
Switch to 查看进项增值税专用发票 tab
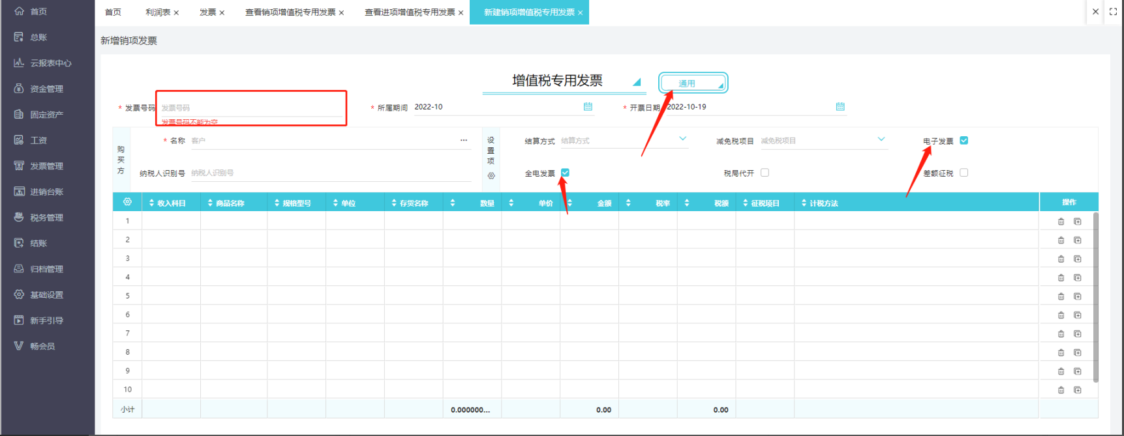pos(410,12)
